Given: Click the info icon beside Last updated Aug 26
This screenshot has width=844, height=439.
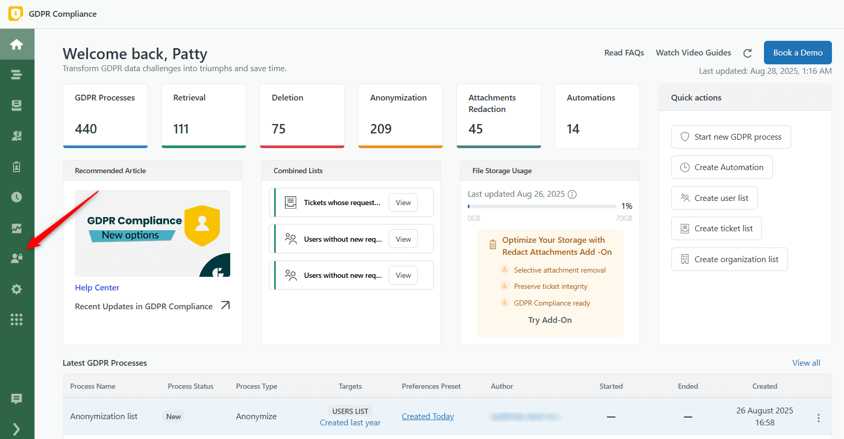Looking at the screenshot, I should (x=572, y=194).
